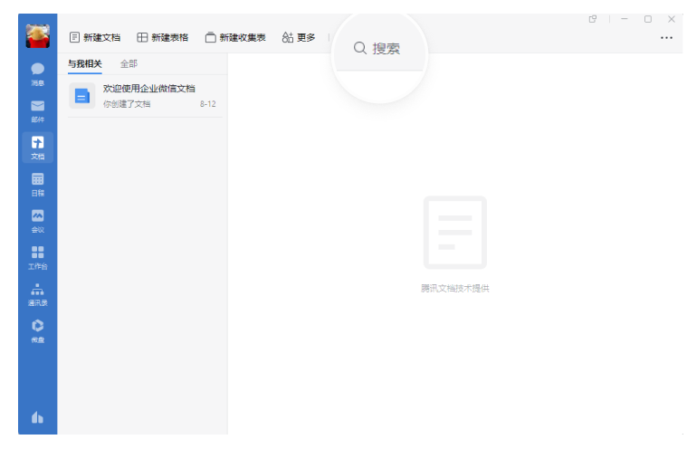Screen dimensions: 687x449
Task: Click 新建表格 to create a spreadsheet
Action: pos(163,37)
